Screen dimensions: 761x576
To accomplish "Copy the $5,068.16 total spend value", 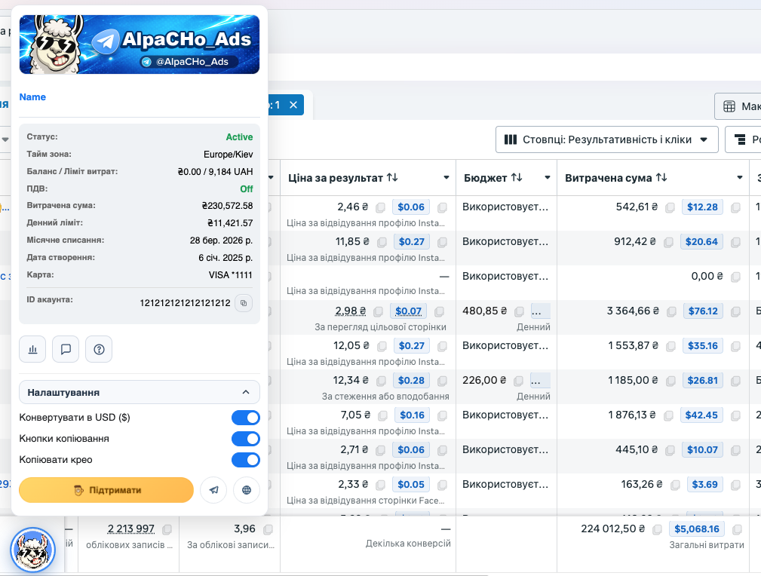I will coord(736,529).
